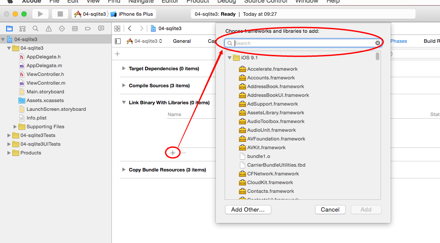Expand the Supporting Files group
The width and height of the screenshot is (440, 243).
tap(15, 127)
